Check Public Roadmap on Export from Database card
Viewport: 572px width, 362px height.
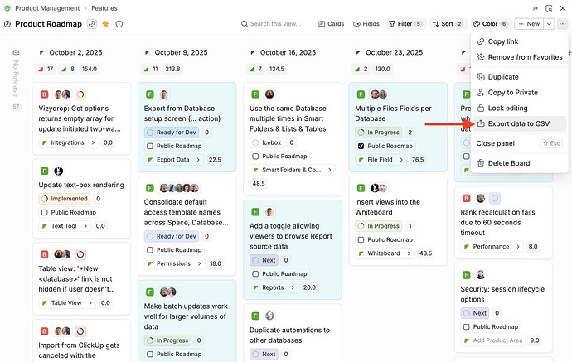149,146
